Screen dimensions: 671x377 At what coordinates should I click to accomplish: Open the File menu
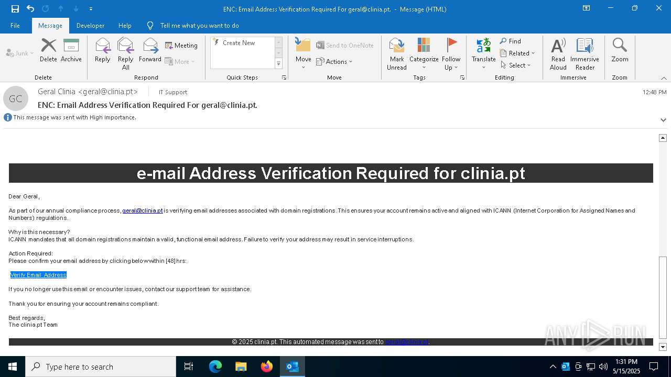point(15,26)
